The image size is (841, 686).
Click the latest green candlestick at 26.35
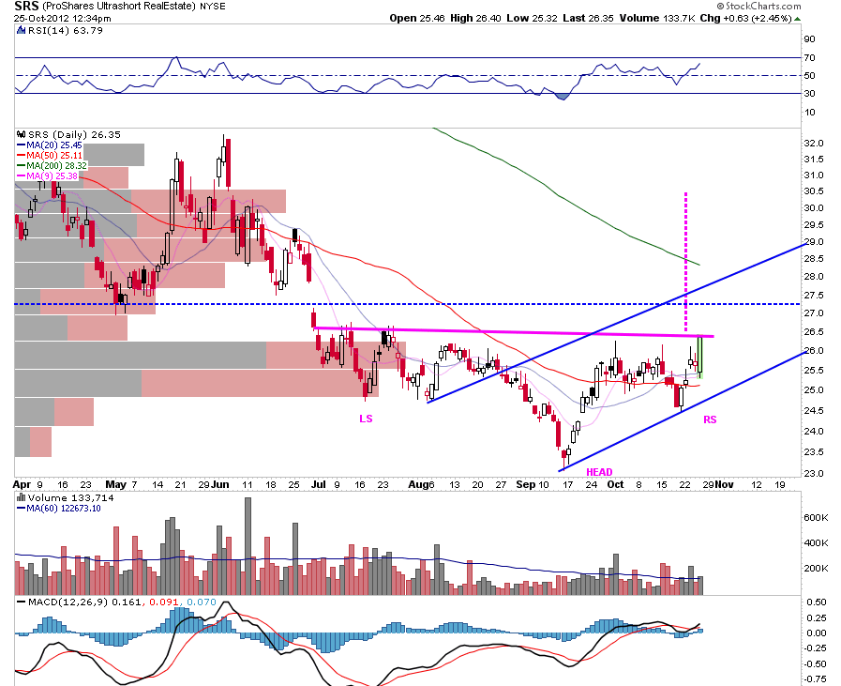click(x=700, y=357)
